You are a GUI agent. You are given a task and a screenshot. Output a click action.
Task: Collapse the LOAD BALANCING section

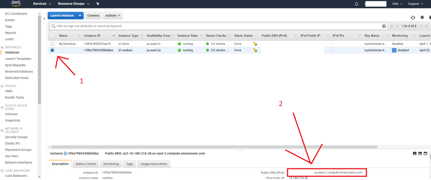click(2, 171)
